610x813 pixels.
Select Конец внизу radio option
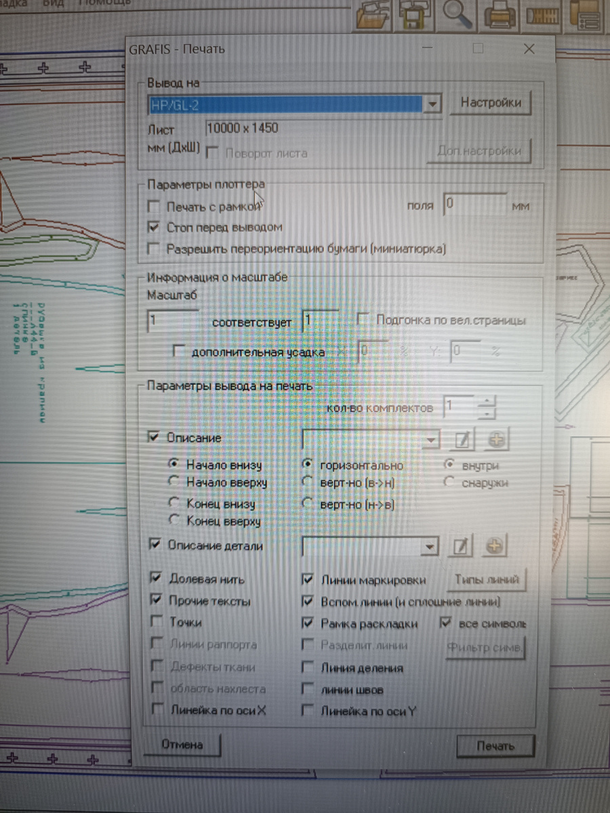(x=174, y=503)
